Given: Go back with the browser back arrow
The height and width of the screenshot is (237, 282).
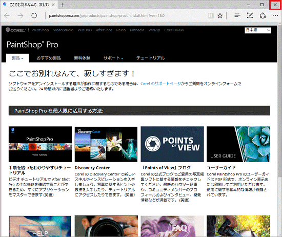Looking at the screenshot, I should (x=7, y=16).
